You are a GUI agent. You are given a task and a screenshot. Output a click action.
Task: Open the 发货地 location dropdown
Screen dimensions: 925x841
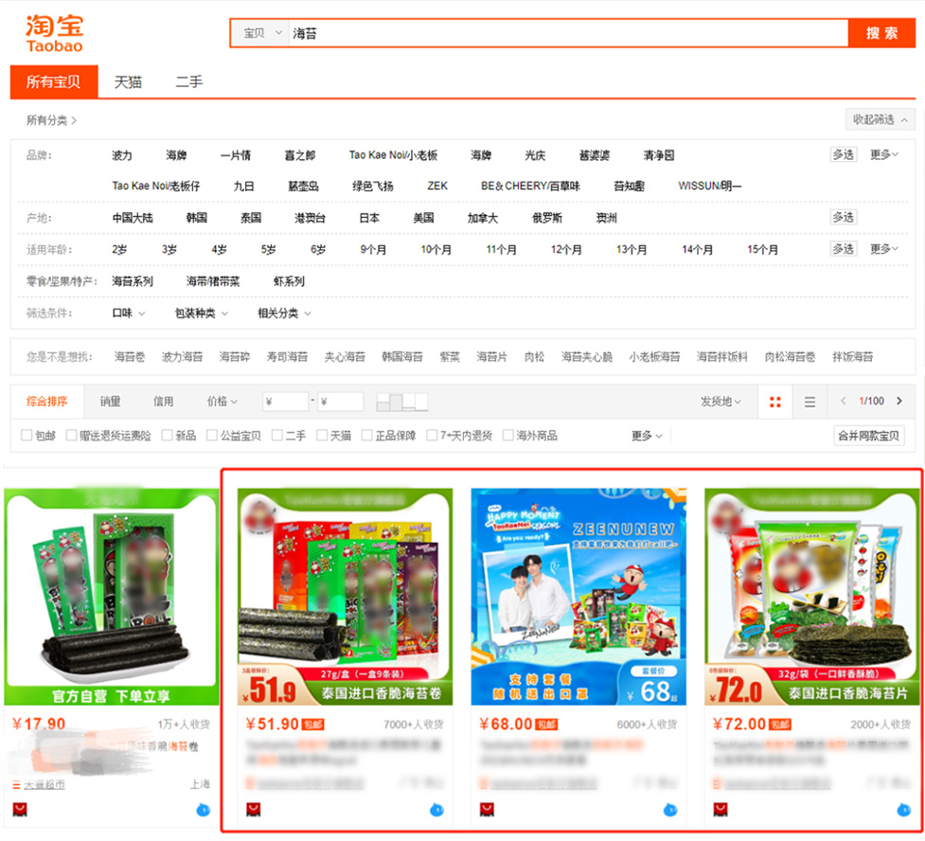click(x=720, y=402)
